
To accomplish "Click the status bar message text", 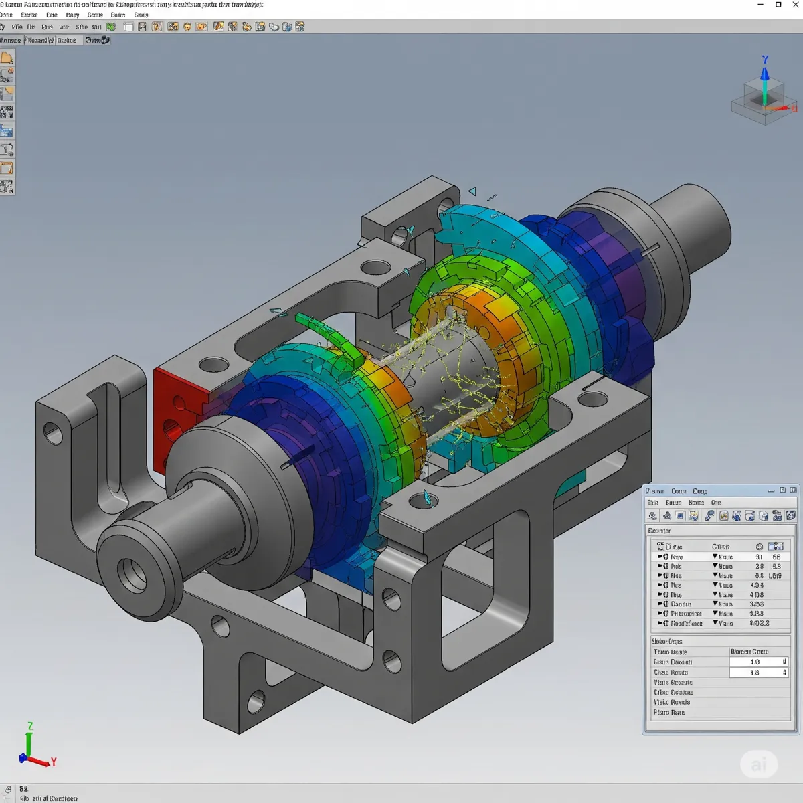I will coord(49,798).
